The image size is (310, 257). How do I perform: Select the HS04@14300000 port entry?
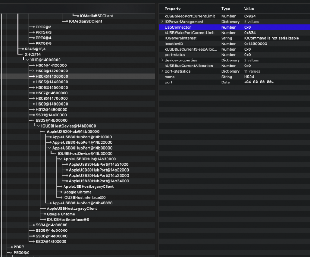[52, 77]
